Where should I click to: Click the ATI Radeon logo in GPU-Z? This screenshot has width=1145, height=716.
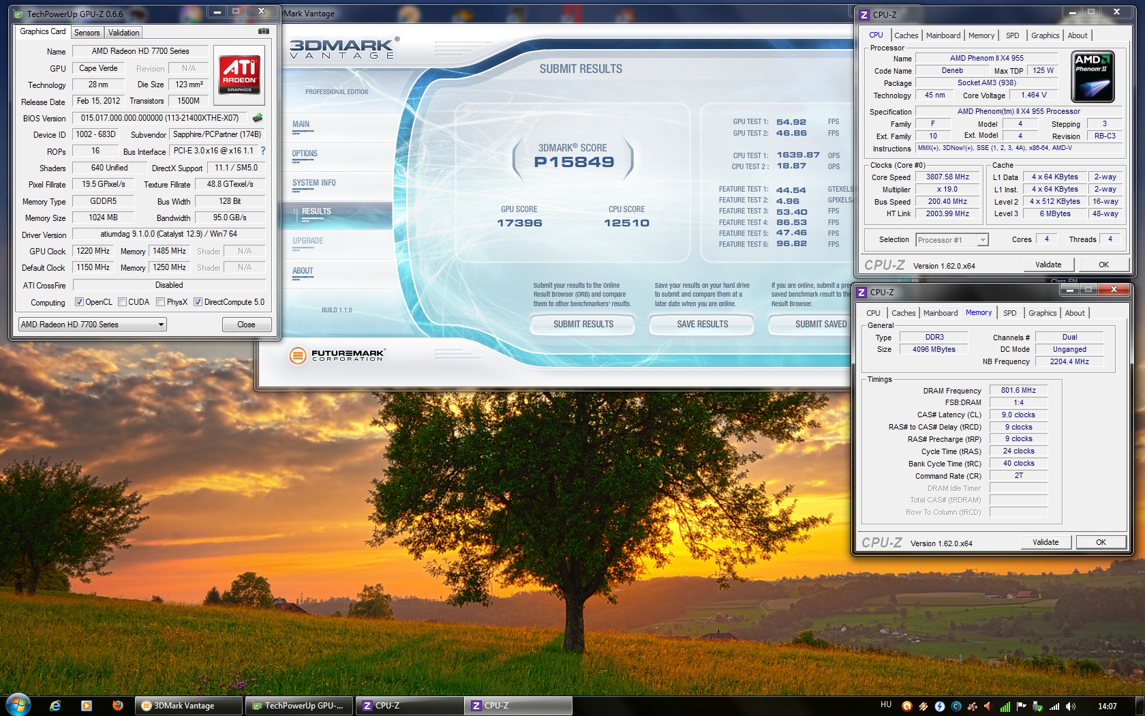tap(239, 74)
